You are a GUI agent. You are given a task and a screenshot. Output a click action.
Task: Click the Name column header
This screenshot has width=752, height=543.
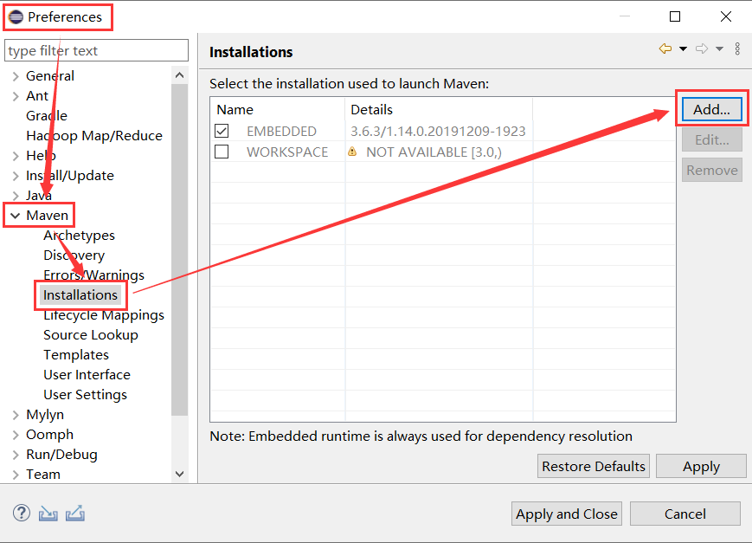pyautogui.click(x=278, y=110)
